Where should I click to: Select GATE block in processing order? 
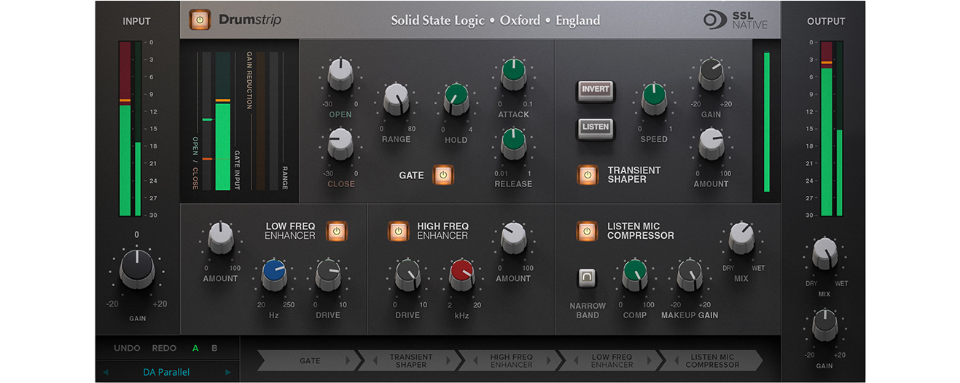tap(309, 360)
